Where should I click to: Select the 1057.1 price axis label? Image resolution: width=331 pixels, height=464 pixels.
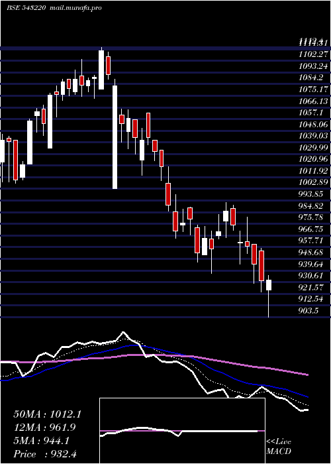[310, 113]
